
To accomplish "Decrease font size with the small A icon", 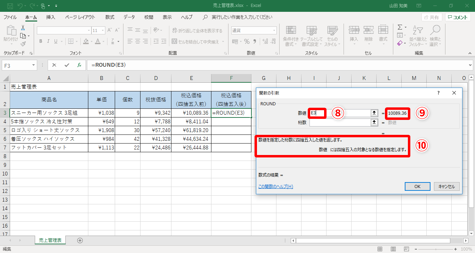I will tap(118, 30).
